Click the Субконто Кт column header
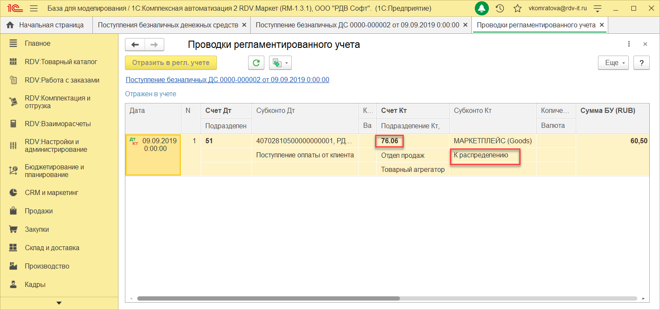Viewport: 660px width, 310px height. [492, 118]
